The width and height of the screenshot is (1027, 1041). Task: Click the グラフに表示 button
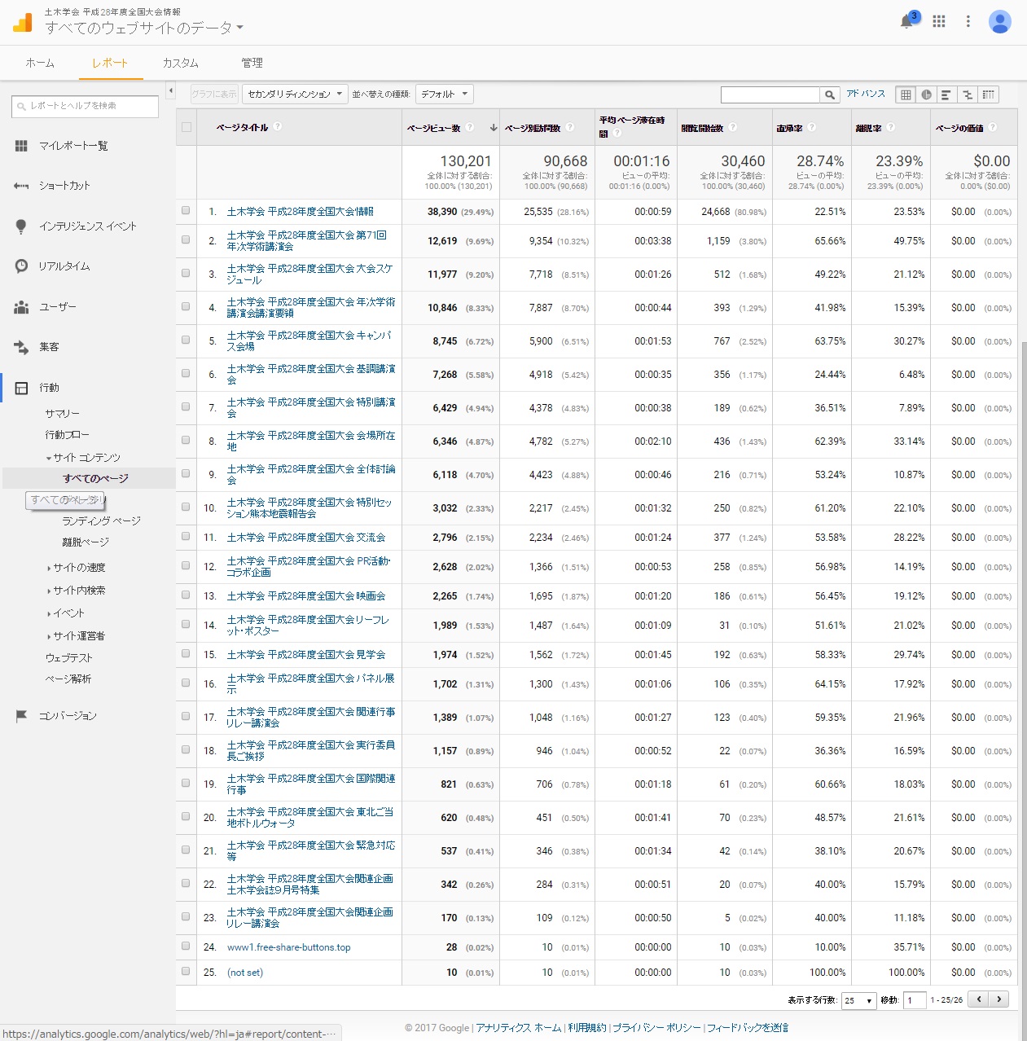point(214,94)
